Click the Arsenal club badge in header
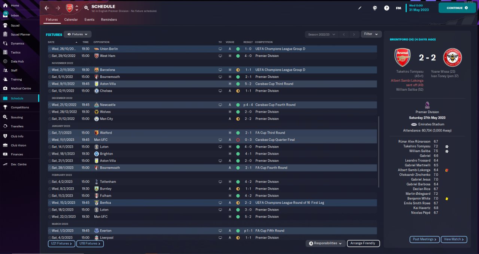The image size is (479, 254). 70,8
